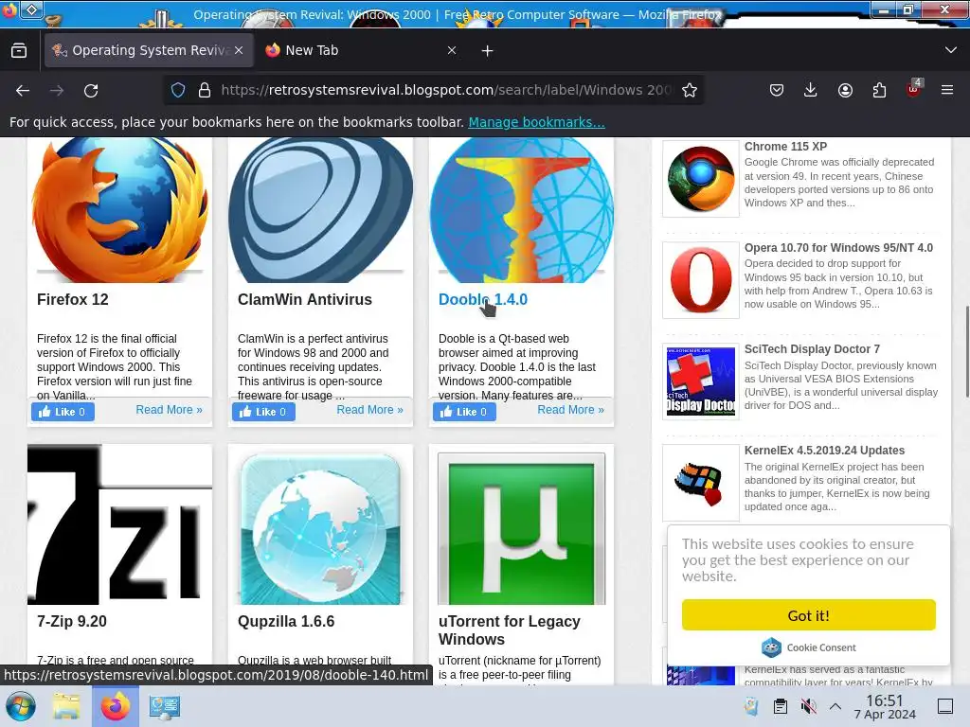Close the New Tab tab
This screenshot has width=970, height=727.
tap(452, 50)
